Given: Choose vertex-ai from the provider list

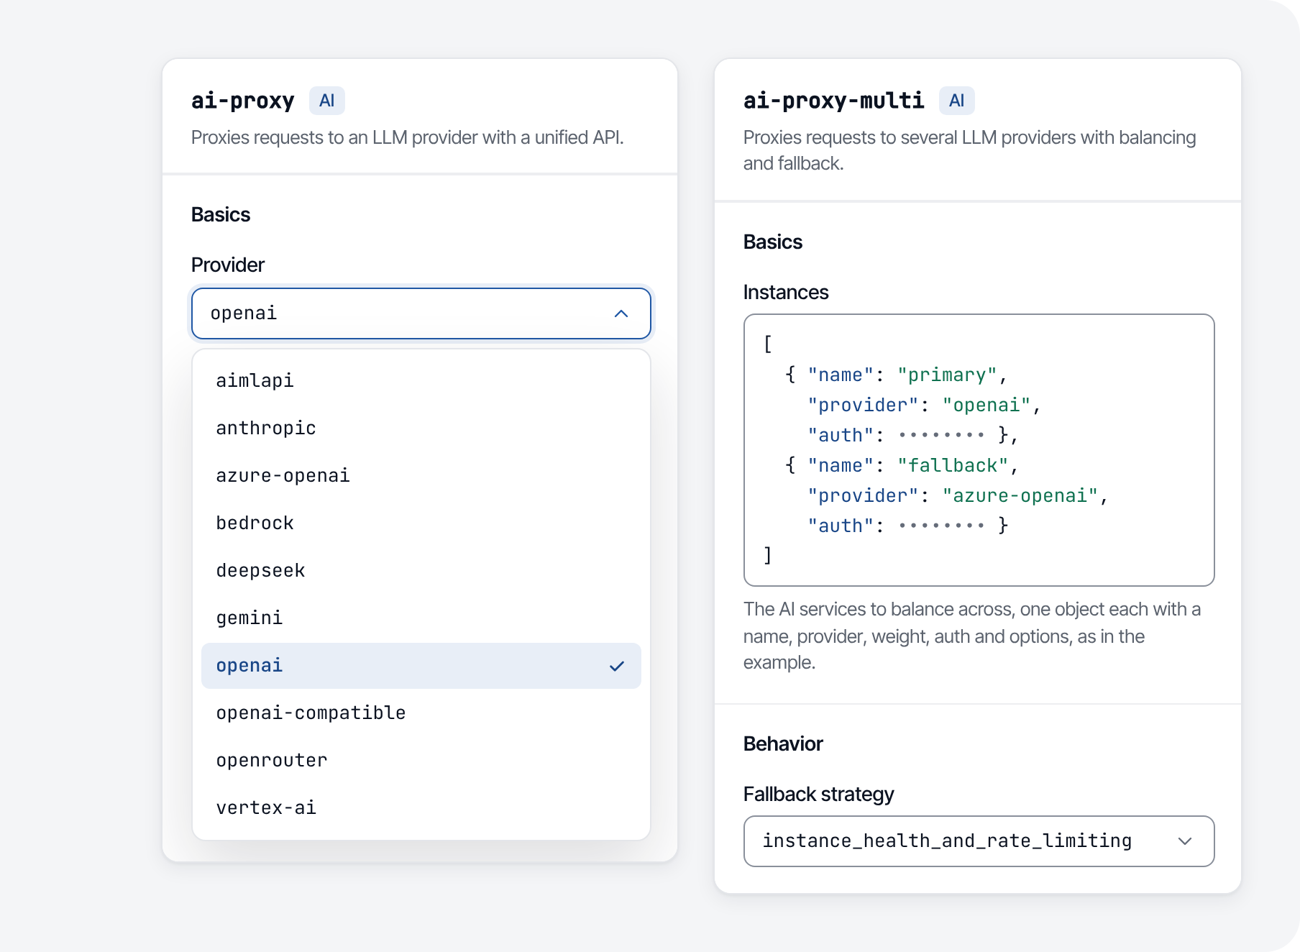Looking at the screenshot, I should click(x=421, y=807).
